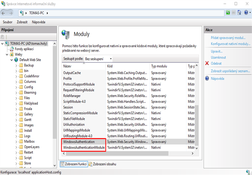Viewport: 252px width, 175px height.
Task: Expand the Froala folder node
Action: [x=16, y=109]
